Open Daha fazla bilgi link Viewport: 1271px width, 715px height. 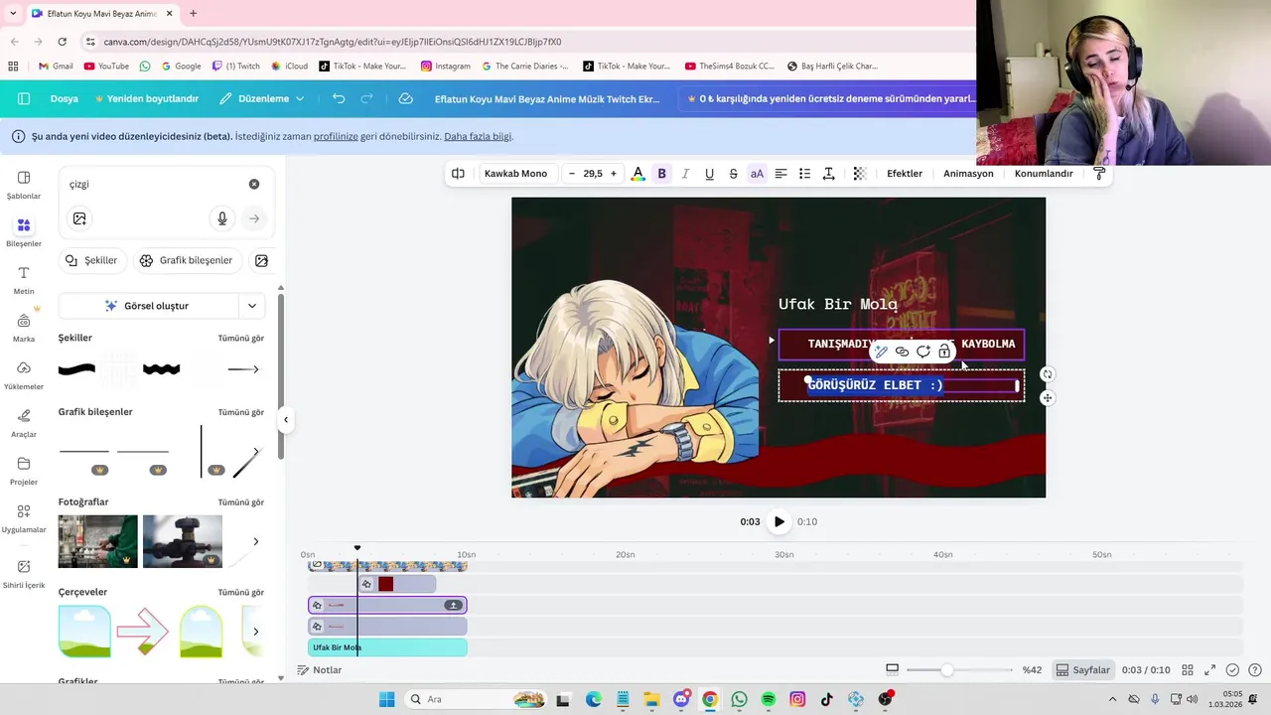479,136
